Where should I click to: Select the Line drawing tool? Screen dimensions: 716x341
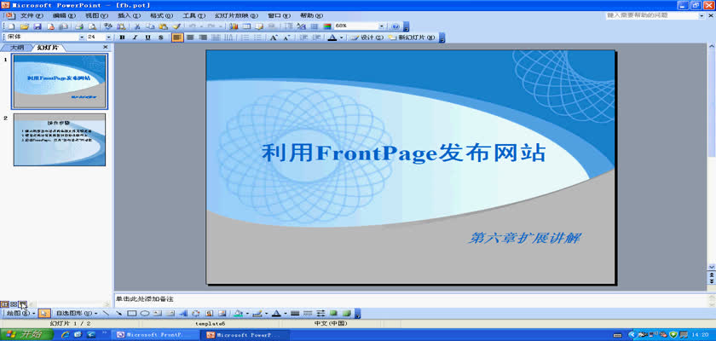click(x=106, y=314)
